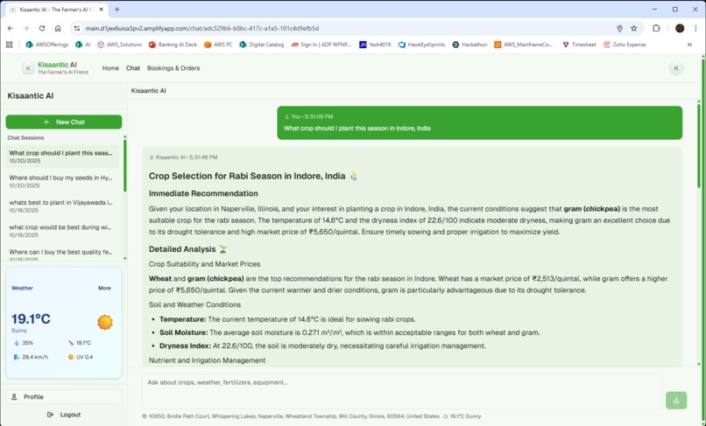The width and height of the screenshot is (706, 426).
Task: Open chat session 'whats best to plant in Vijayawada'
Action: 61,206
